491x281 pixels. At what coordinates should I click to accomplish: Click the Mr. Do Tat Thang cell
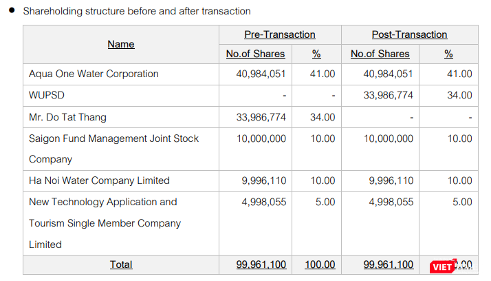click(x=67, y=117)
